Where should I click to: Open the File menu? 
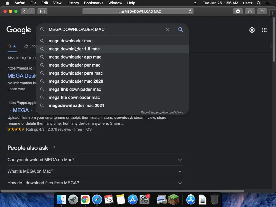pyautogui.click(x=33, y=3)
